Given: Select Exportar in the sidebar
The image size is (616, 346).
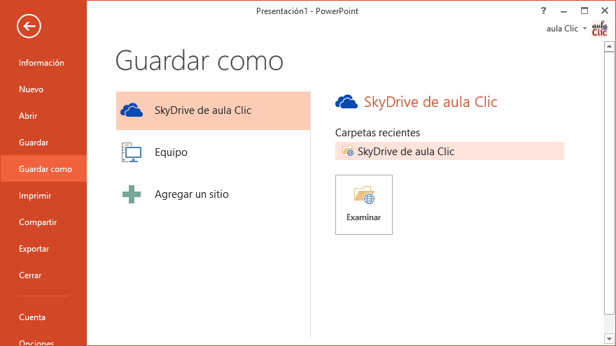Looking at the screenshot, I should [34, 249].
